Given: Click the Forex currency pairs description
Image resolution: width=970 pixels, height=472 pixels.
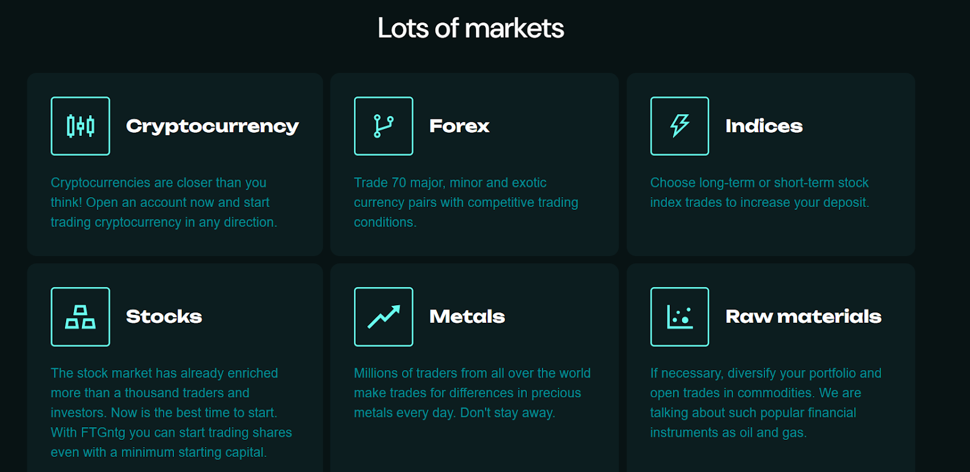Looking at the screenshot, I should [x=466, y=203].
